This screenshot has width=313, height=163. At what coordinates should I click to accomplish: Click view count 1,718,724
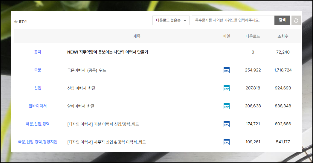(283, 70)
